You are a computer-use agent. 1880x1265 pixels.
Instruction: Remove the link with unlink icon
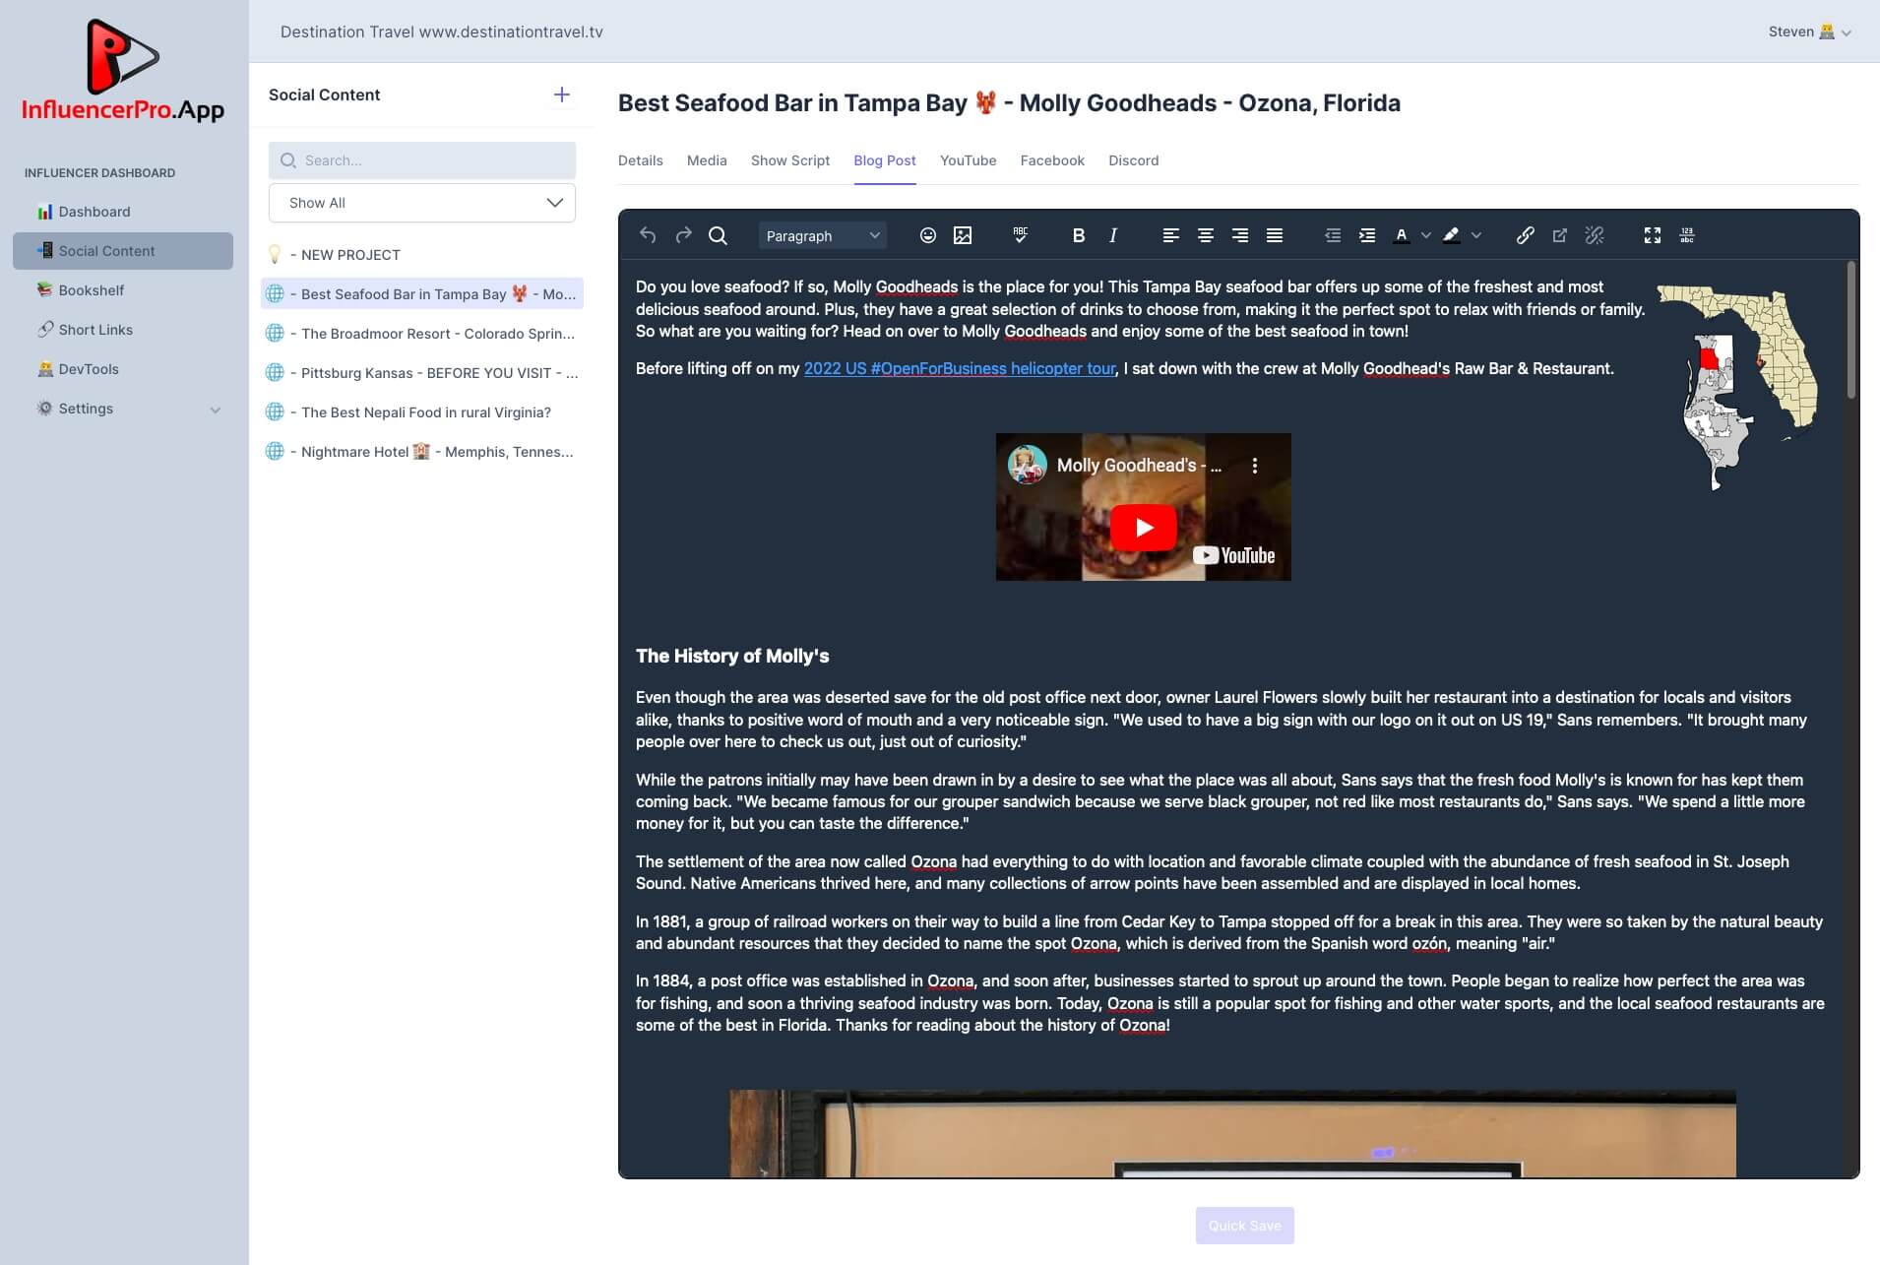tap(1595, 235)
